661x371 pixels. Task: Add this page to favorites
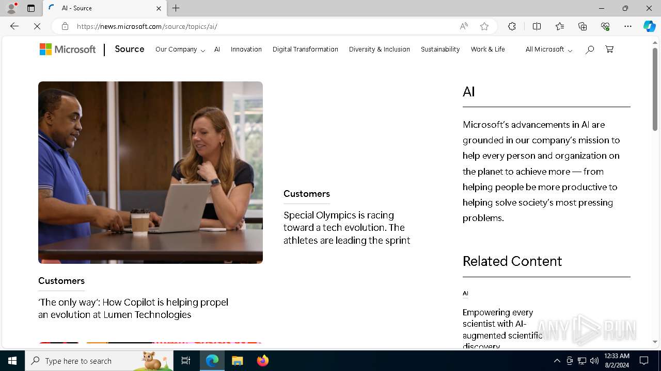(x=484, y=26)
